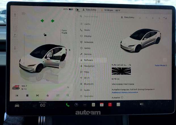Skip to next station
This screenshot has height=125, width=176.
pyautogui.click(x=37, y=95)
